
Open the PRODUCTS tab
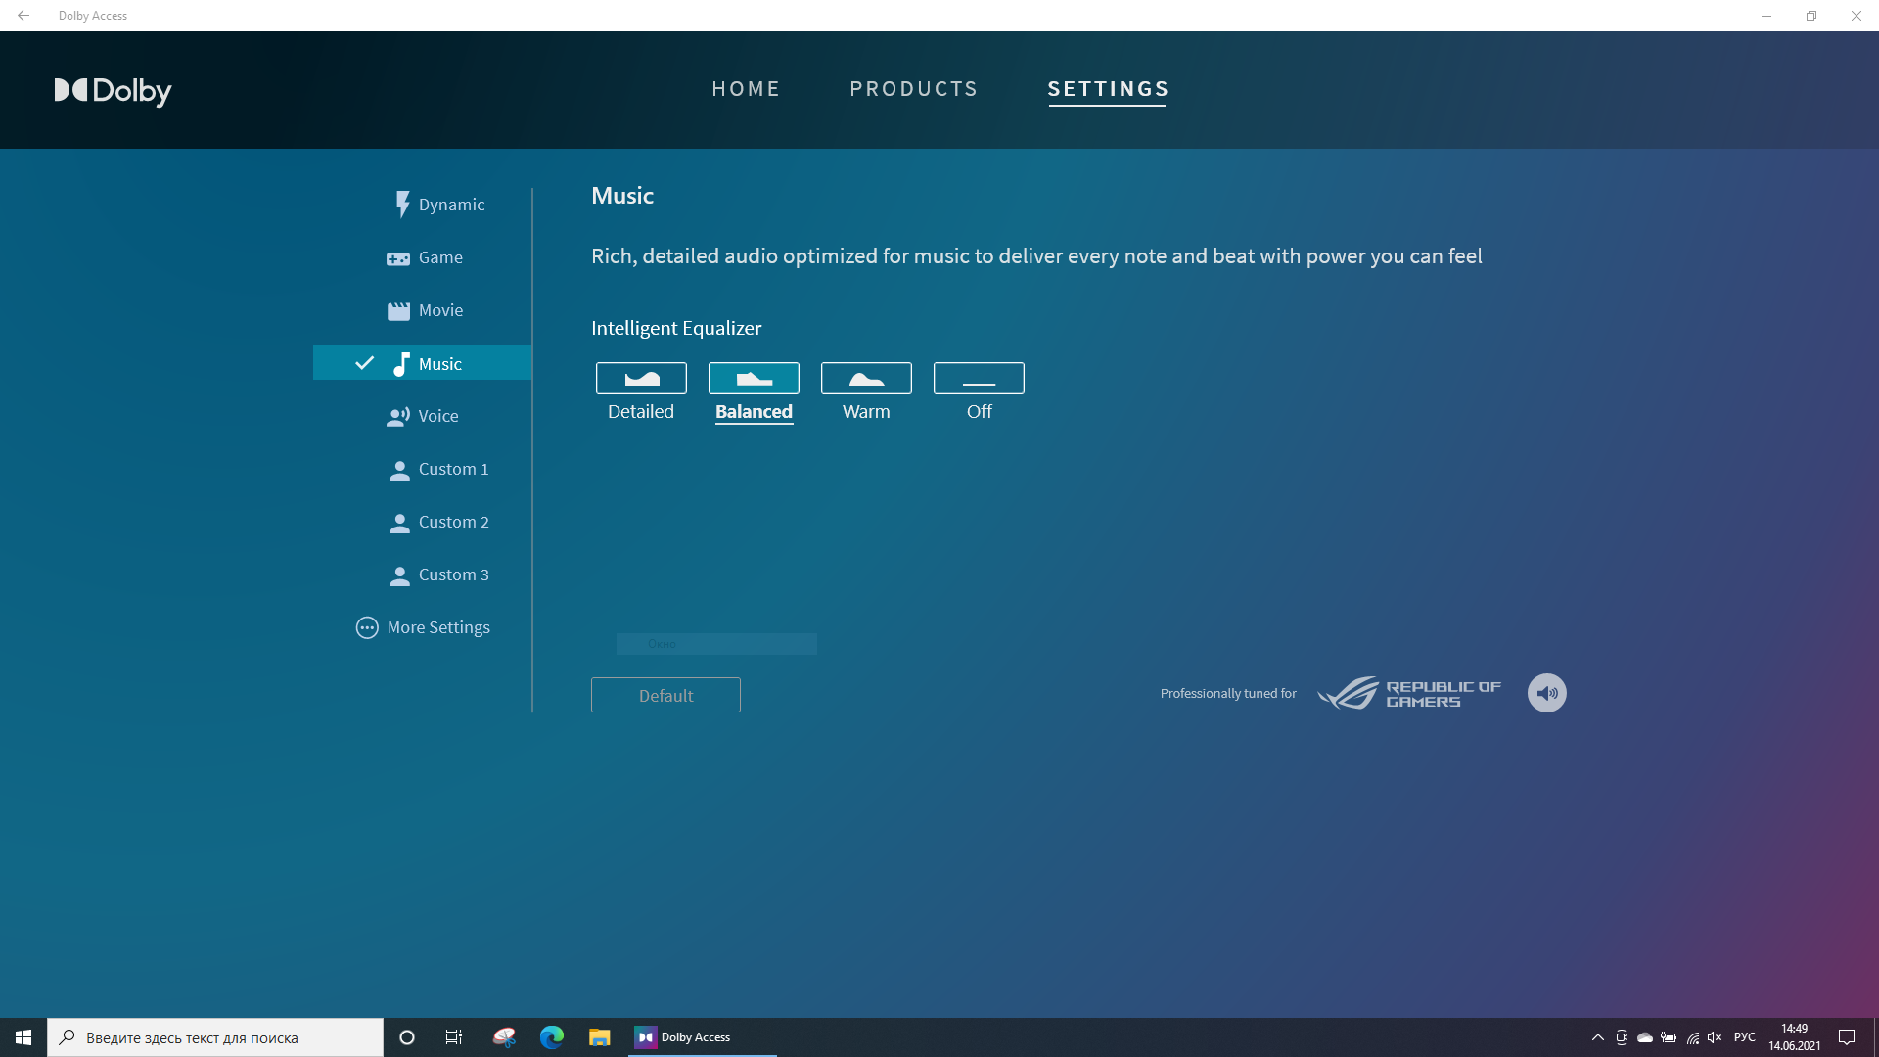click(x=913, y=89)
